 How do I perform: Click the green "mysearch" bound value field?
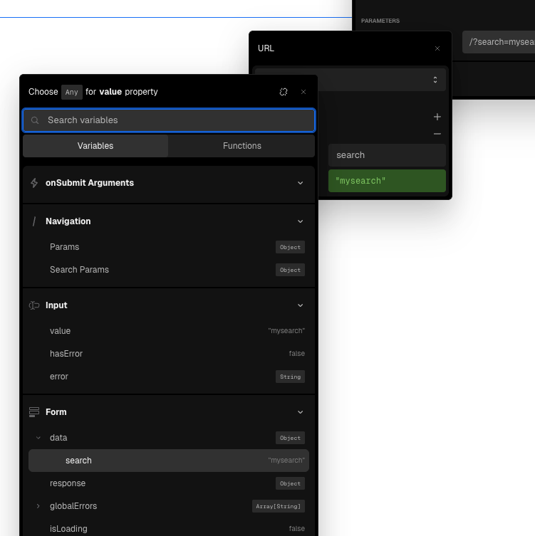pos(387,181)
